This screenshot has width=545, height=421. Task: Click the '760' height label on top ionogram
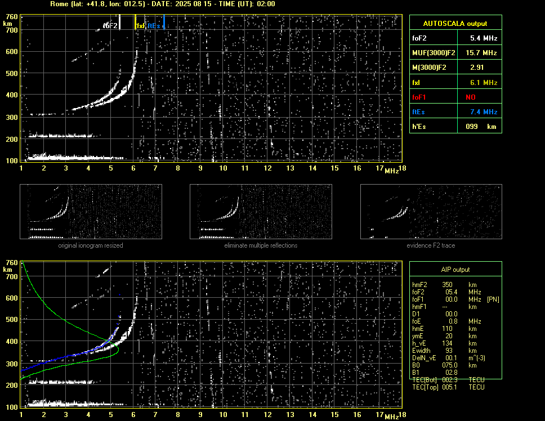tap(11, 17)
